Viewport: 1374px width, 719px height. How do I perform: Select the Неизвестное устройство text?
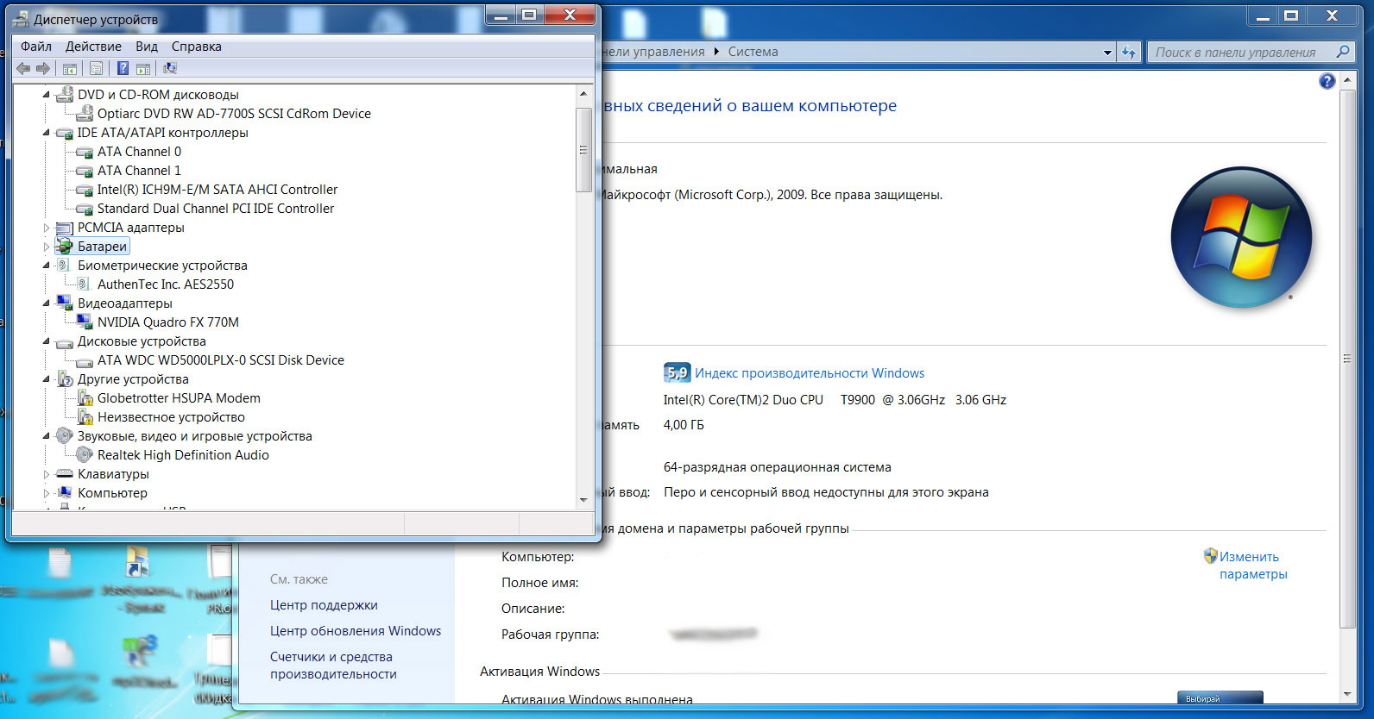coord(171,417)
